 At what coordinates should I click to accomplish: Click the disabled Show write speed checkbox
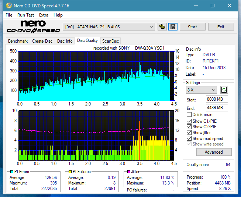(189, 144)
